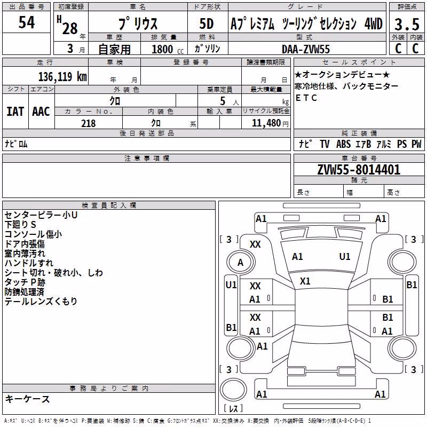Click PW in genuine equipment list

point(416,144)
